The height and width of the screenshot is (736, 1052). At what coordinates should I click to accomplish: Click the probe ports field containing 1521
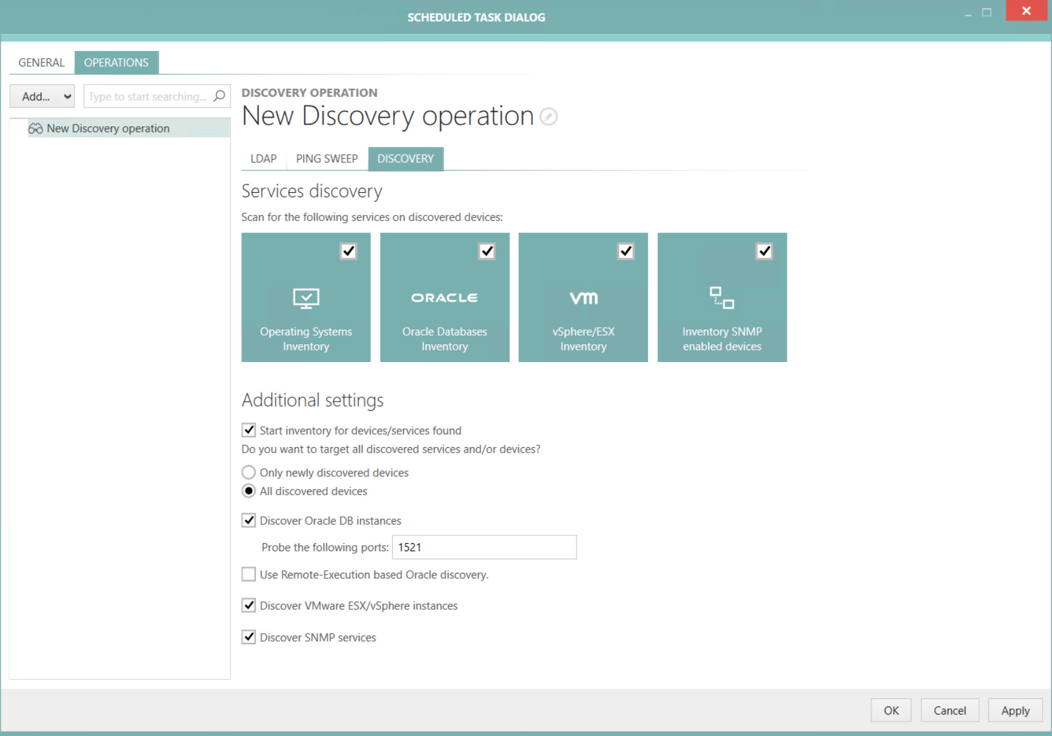[x=484, y=547]
